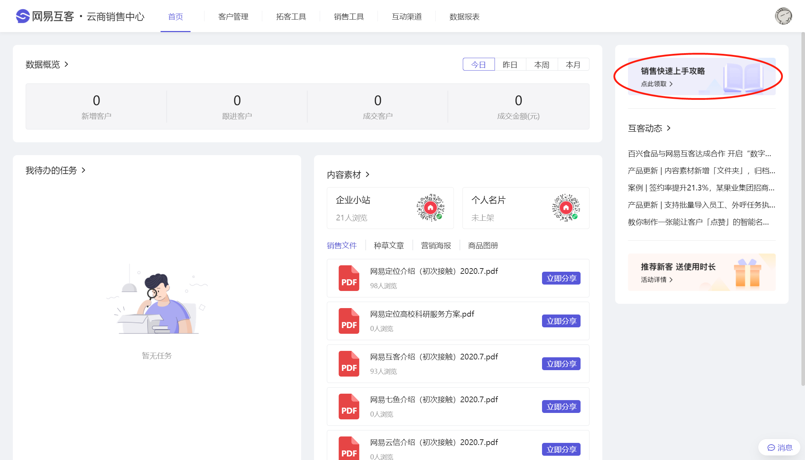
Task: Click 未上架 under 个人名片
Action: 483,218
